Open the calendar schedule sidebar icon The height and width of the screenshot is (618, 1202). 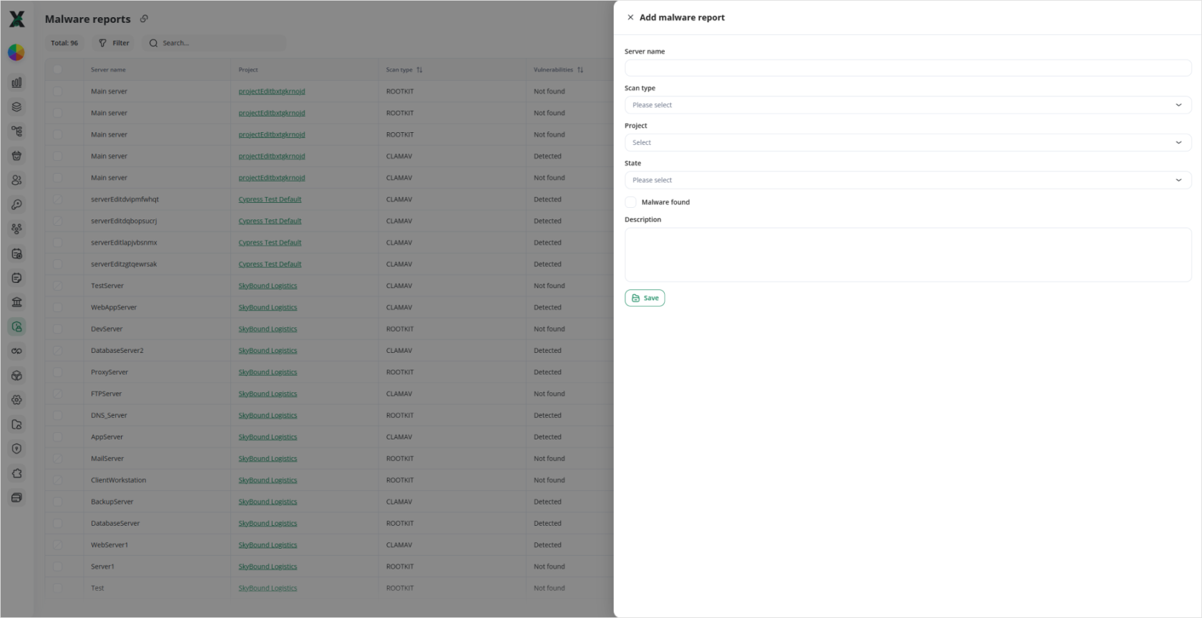coord(16,254)
